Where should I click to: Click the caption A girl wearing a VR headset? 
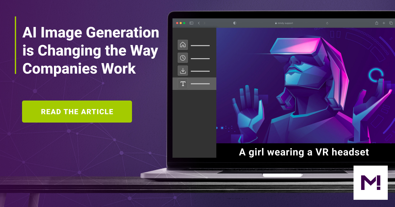pos(304,152)
